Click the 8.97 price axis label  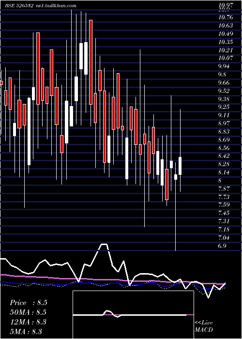point(224,123)
